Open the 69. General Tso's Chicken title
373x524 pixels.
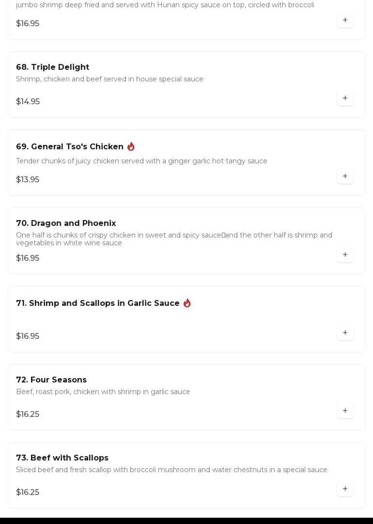(70, 146)
